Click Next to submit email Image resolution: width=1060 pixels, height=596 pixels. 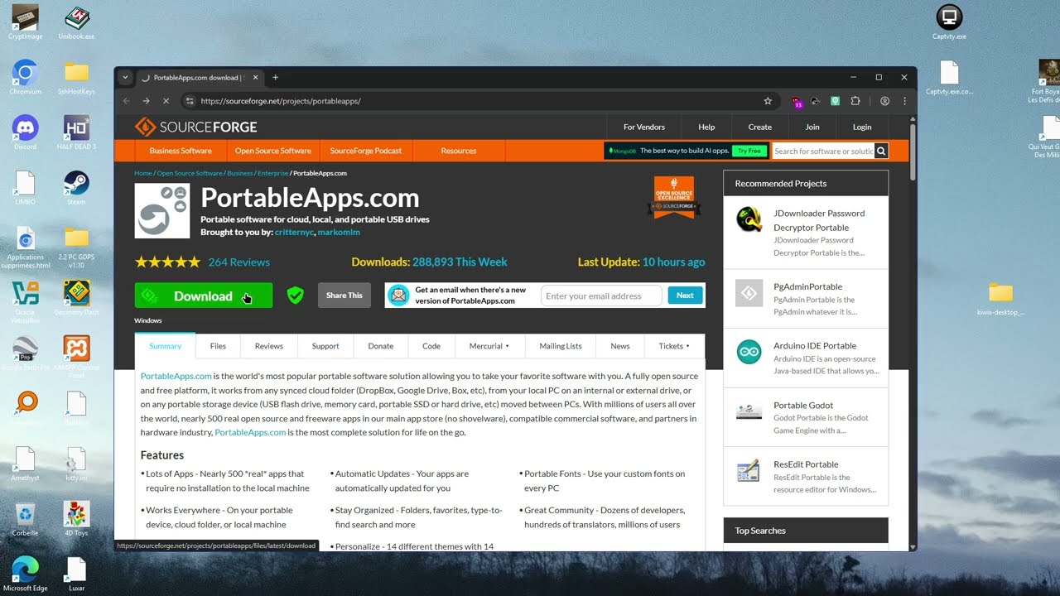[x=685, y=296]
